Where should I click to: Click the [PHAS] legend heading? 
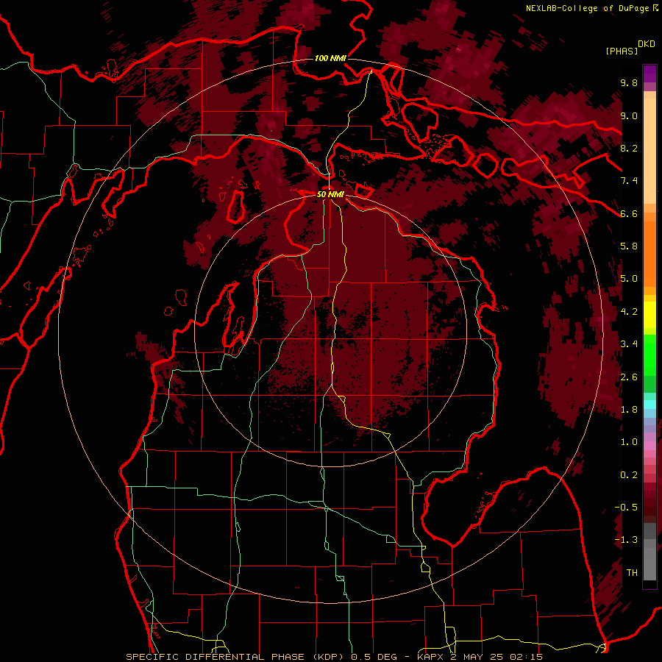tap(622, 51)
